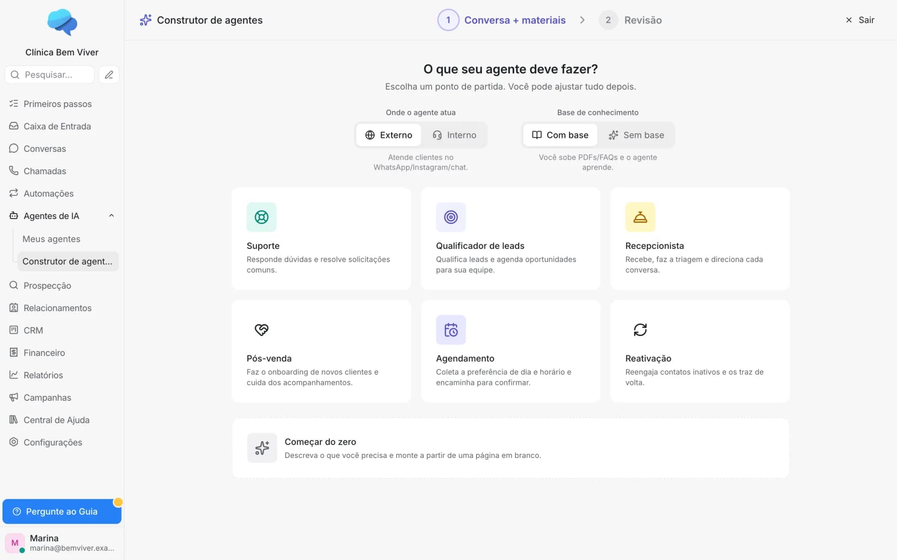
Task: Click the Configurações gear icon
Action: pyautogui.click(x=14, y=442)
